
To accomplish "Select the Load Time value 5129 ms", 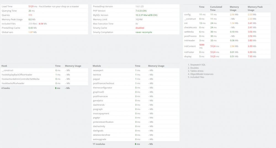I will (33, 7).
